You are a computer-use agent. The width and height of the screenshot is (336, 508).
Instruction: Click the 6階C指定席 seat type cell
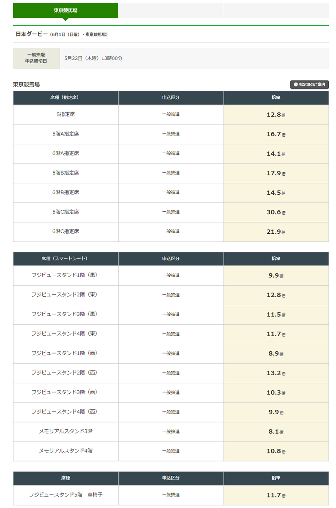66,232
